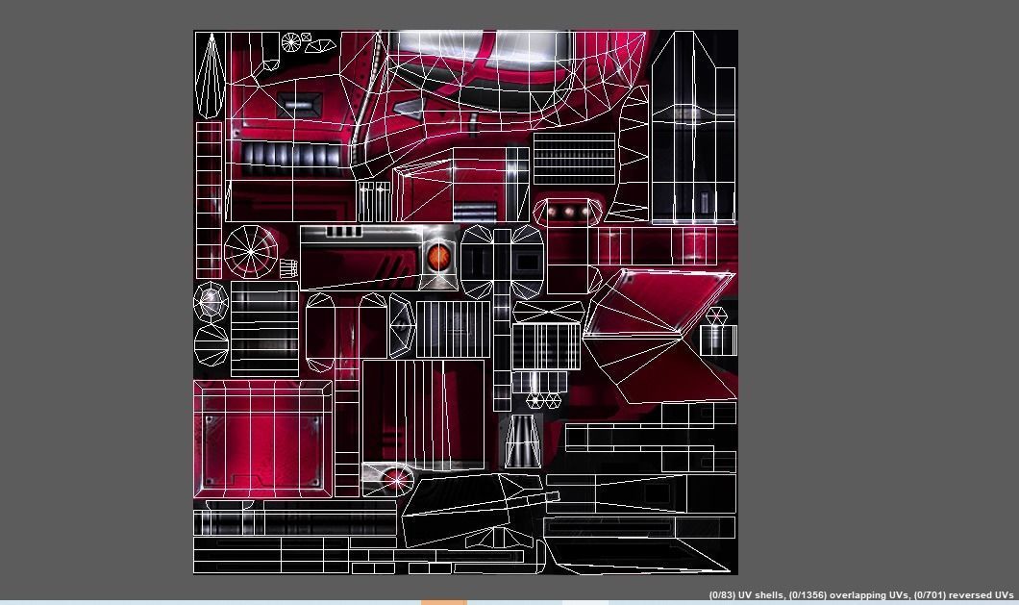Select the red riveted panel UV shell

tap(262, 439)
